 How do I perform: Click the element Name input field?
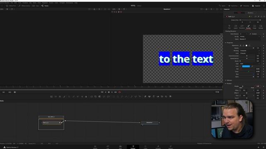[250, 39]
